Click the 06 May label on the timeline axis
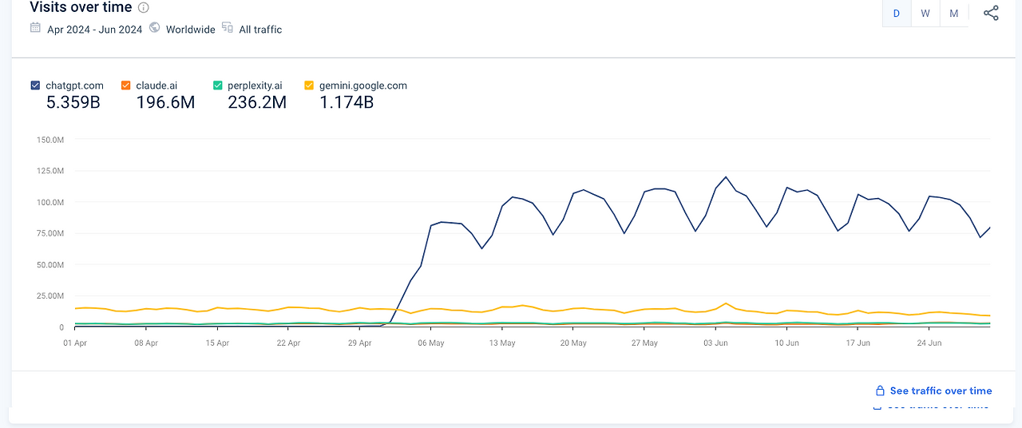The width and height of the screenshot is (1022, 428). pos(431,343)
